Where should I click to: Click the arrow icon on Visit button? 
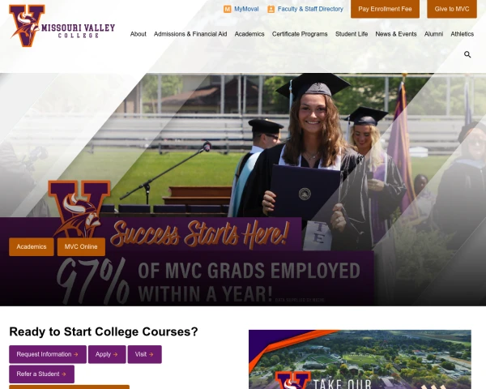(151, 354)
